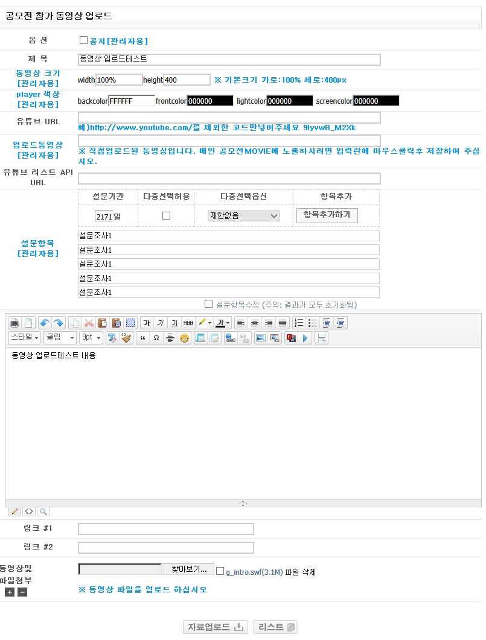The height and width of the screenshot is (640, 486).
Task: Add attachment slot with plus button
Action: 10,592
